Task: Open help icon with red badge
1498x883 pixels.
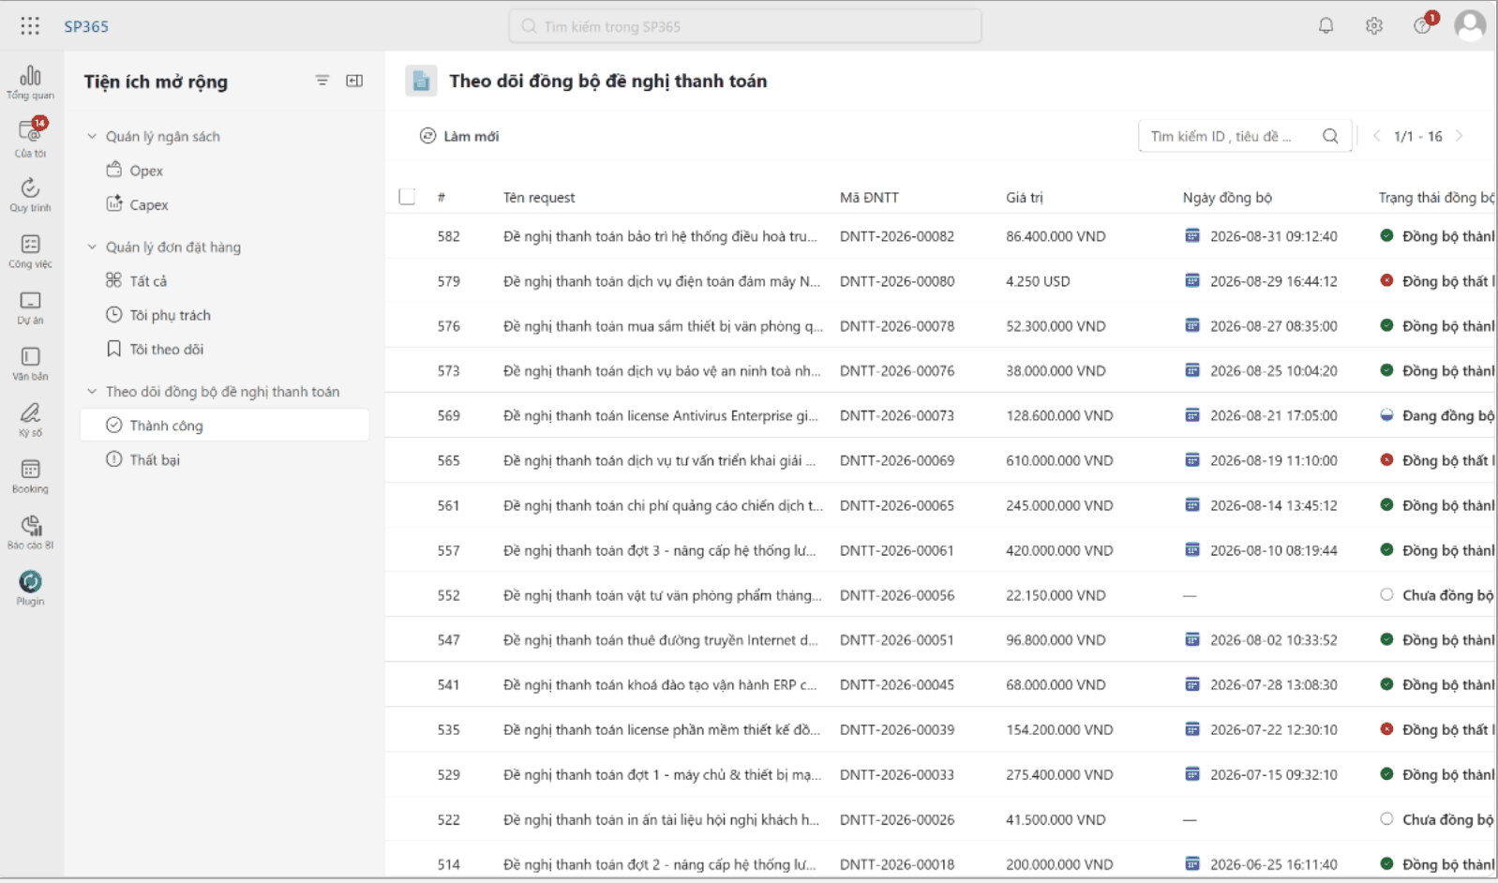Action: [x=1423, y=25]
